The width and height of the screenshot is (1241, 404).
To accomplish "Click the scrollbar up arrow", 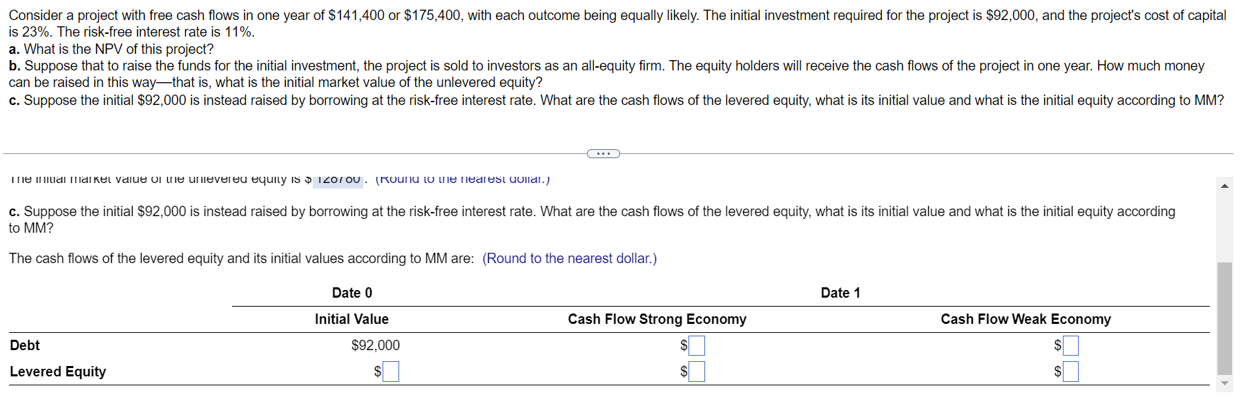I will click(1224, 185).
